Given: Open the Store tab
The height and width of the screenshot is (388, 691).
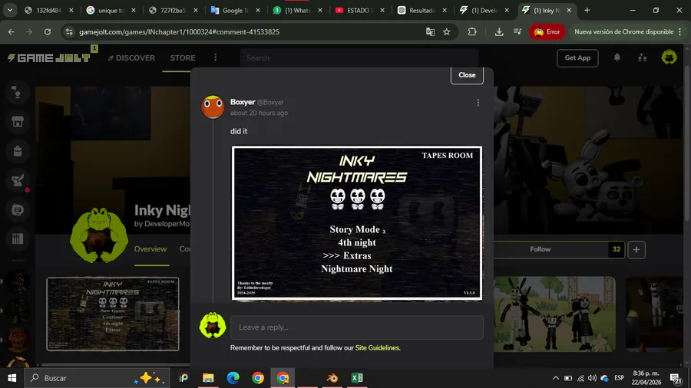Looking at the screenshot, I should 183,58.
